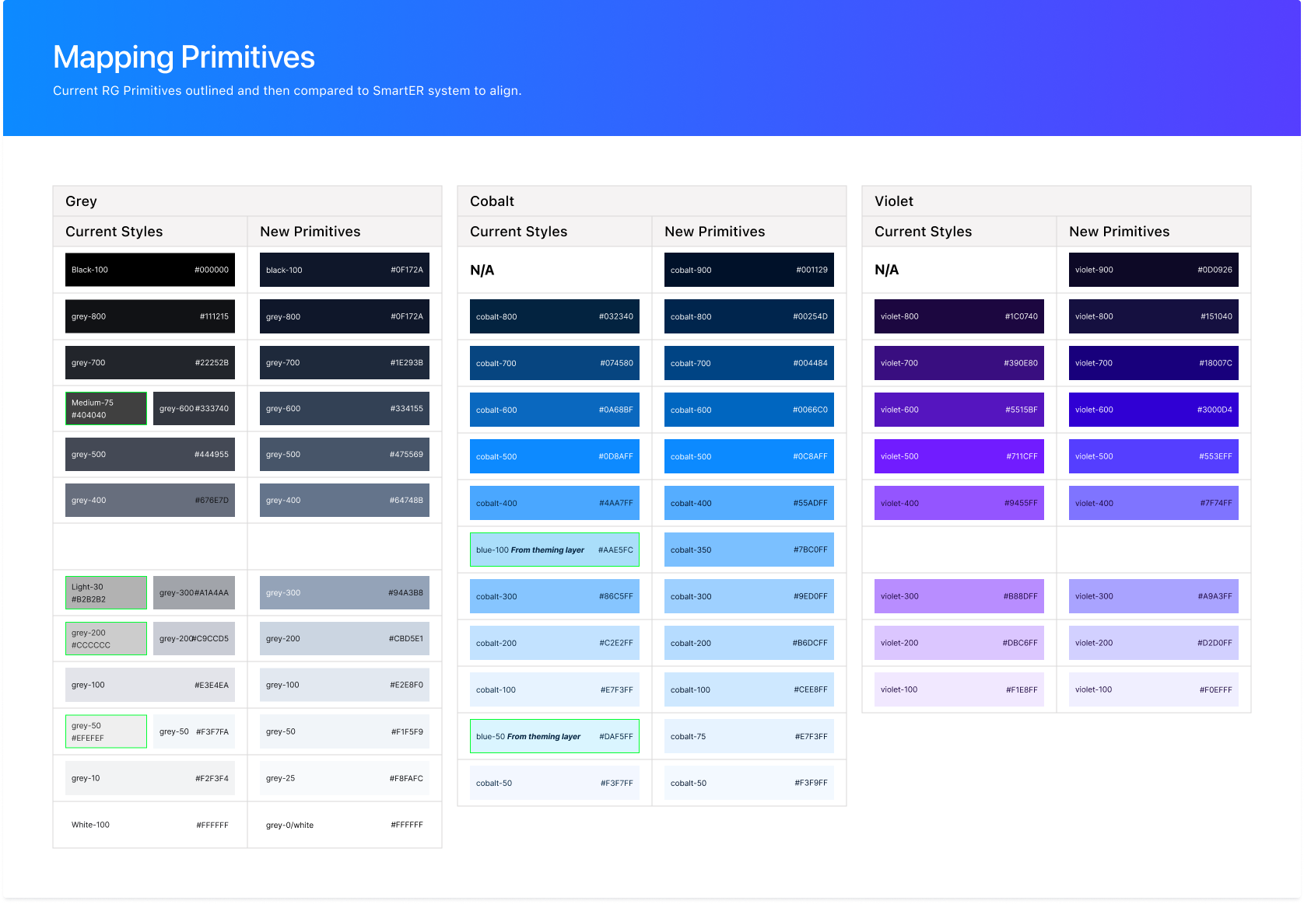
Task: Select the violet-900 #0D0926 swatch
Action: coord(1154,270)
